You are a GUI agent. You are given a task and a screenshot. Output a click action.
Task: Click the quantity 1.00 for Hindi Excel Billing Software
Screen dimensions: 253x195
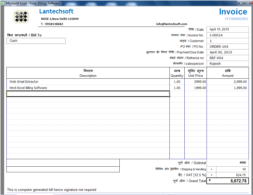coord(177,88)
